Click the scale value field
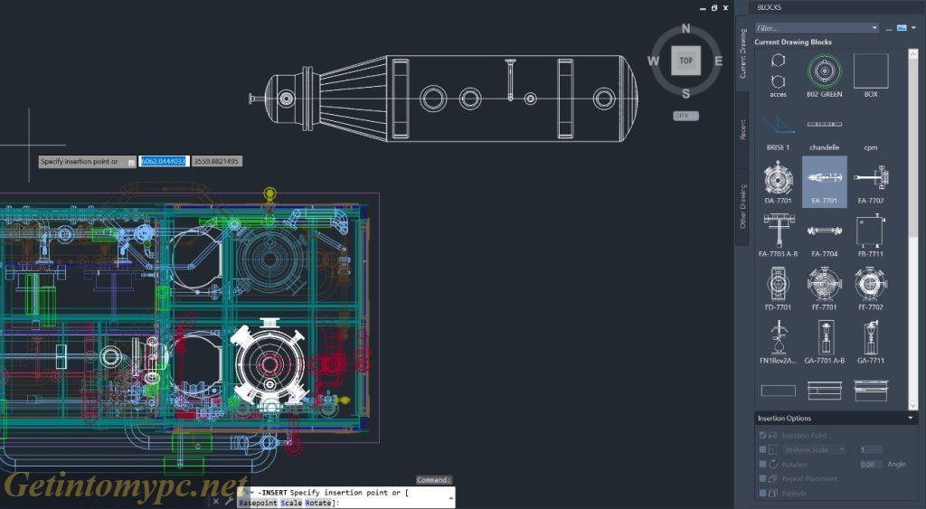This screenshot has width=926, height=509. tap(871, 449)
